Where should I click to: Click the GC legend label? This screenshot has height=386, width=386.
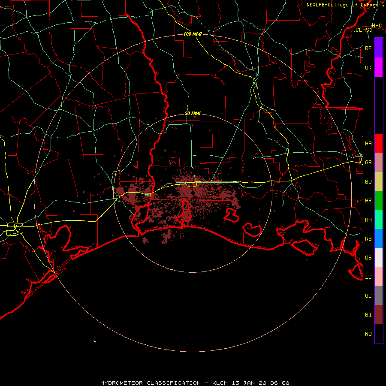click(x=368, y=296)
